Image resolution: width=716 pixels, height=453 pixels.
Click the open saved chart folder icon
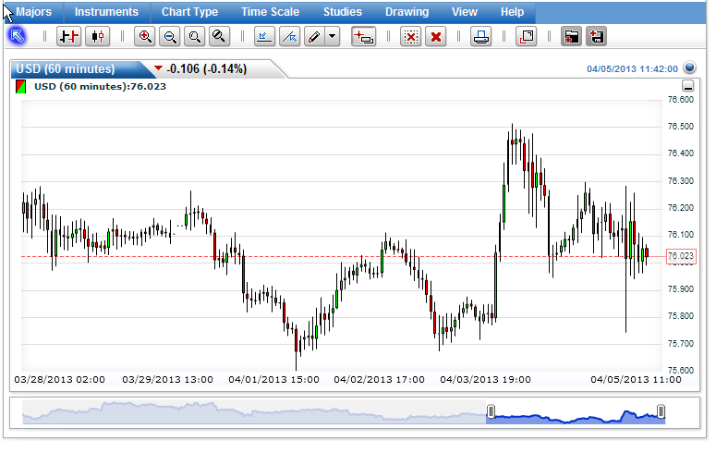pos(571,36)
